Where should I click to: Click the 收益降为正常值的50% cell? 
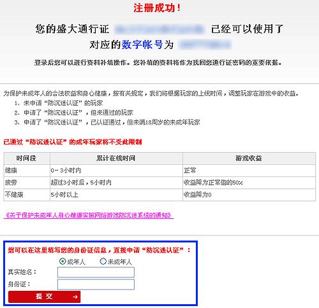249,183
